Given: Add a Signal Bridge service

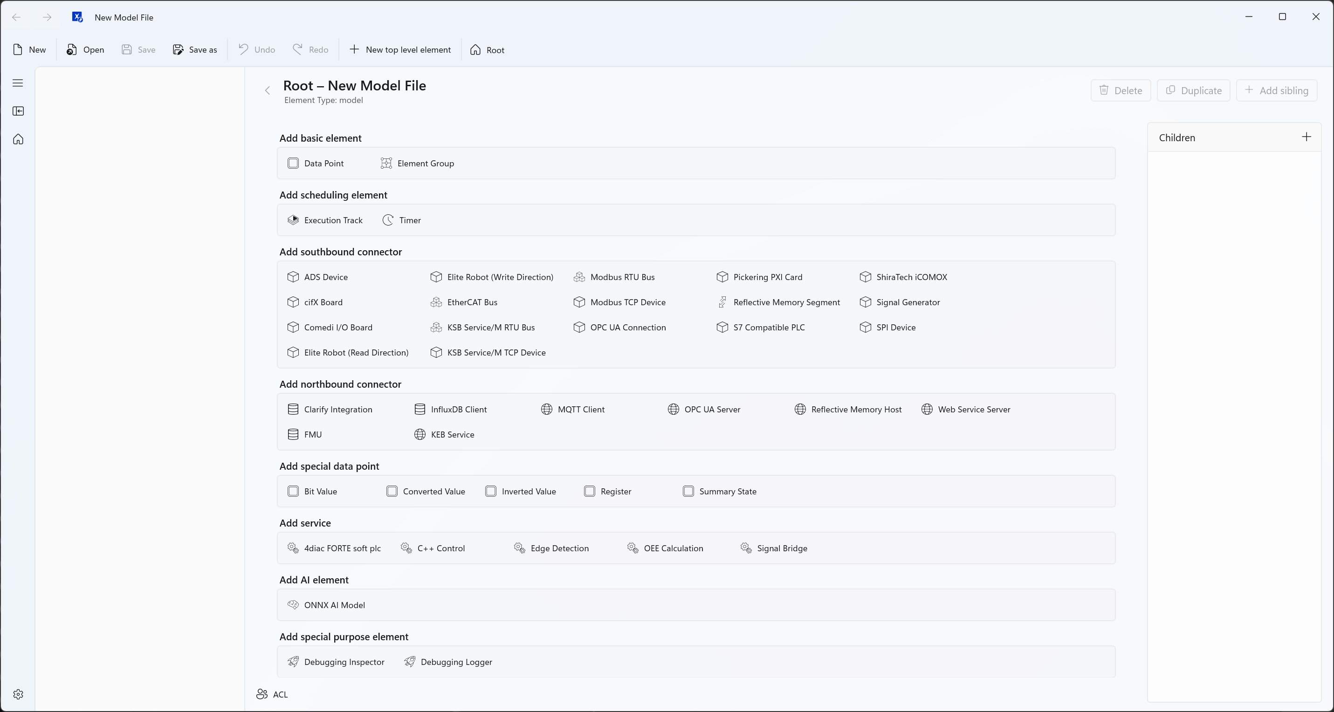Looking at the screenshot, I should coord(774,548).
